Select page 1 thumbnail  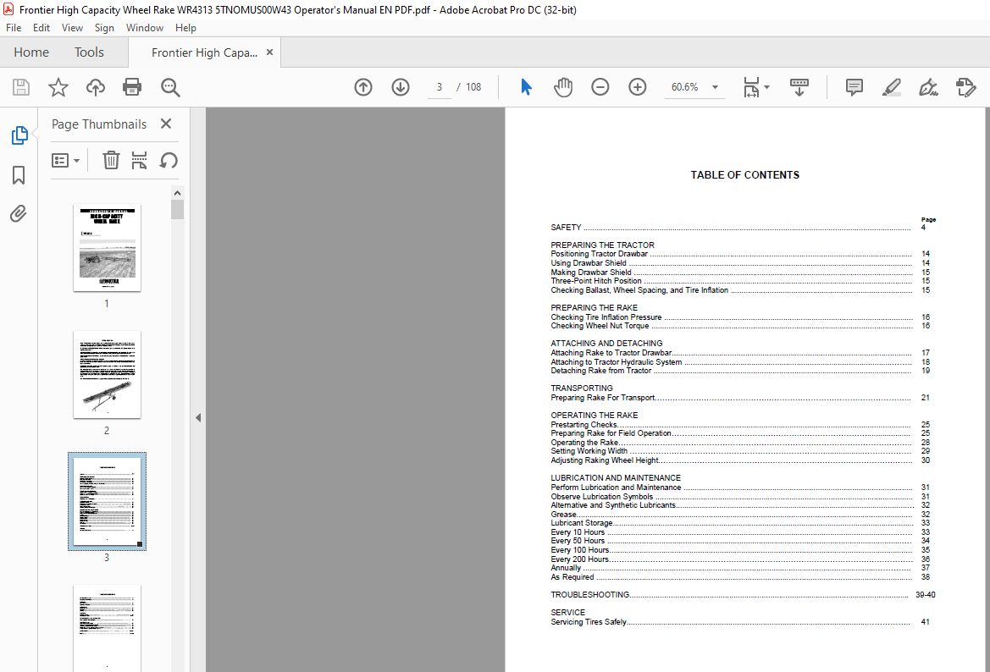point(107,247)
